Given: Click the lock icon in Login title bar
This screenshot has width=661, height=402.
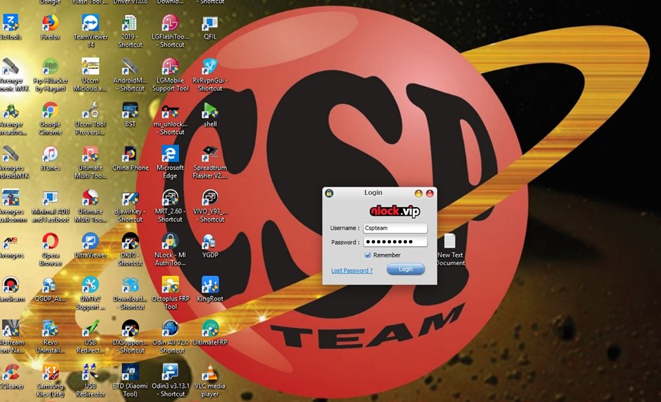Looking at the screenshot, I should pyautogui.click(x=329, y=193).
